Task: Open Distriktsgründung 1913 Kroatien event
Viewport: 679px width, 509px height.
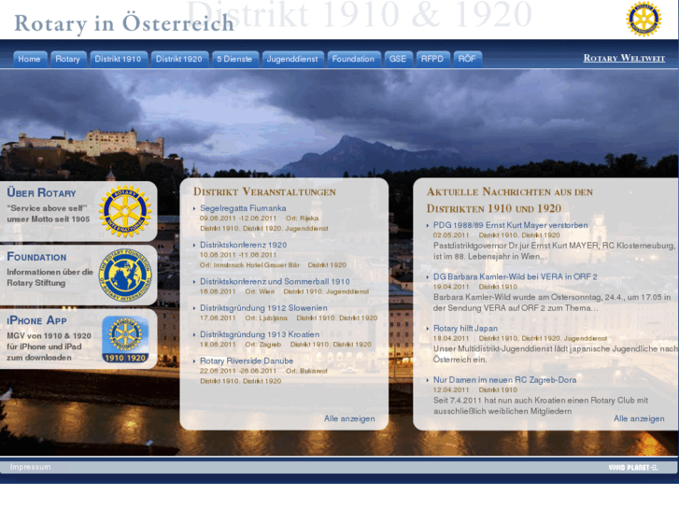Action: (260, 334)
